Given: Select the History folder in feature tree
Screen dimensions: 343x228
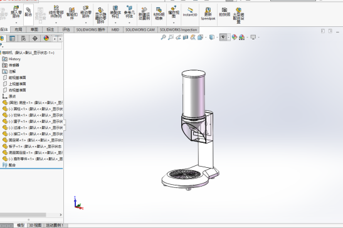Looking at the screenshot, I should tap(11, 59).
